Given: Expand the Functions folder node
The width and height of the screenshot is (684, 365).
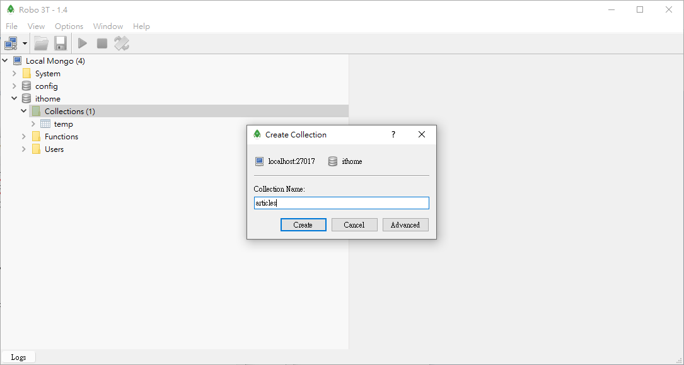Looking at the screenshot, I should point(24,137).
